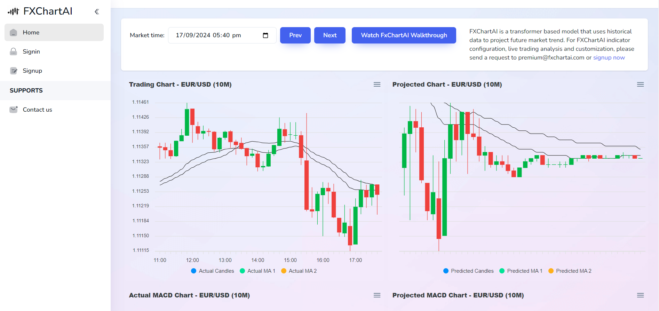Open Actual MACD Chart hamburger menu

coord(377,295)
